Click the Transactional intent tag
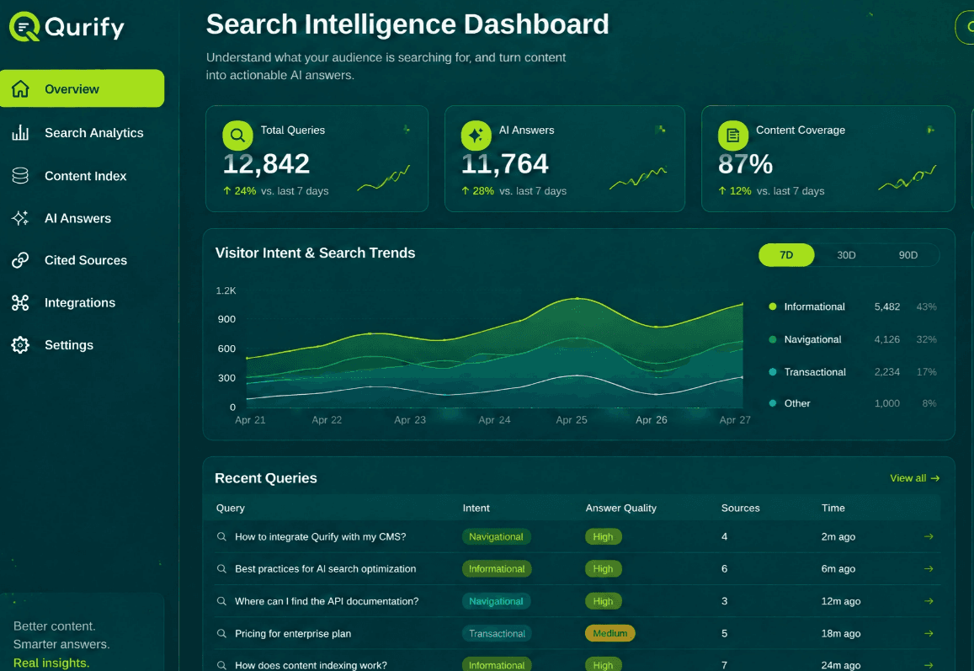Screen dimensions: 974x671 pos(497,633)
